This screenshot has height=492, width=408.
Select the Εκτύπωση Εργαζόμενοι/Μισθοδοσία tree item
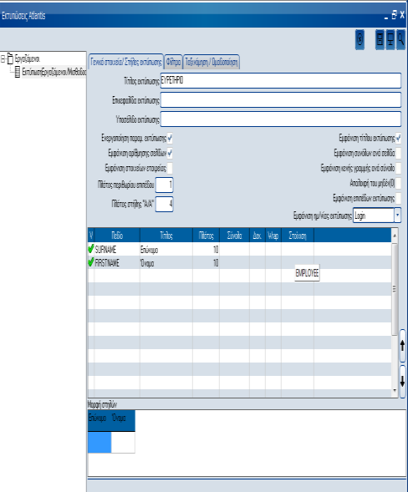(54, 72)
